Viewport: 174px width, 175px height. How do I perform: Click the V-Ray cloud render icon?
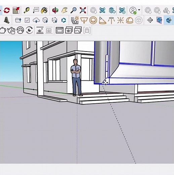click(20, 30)
